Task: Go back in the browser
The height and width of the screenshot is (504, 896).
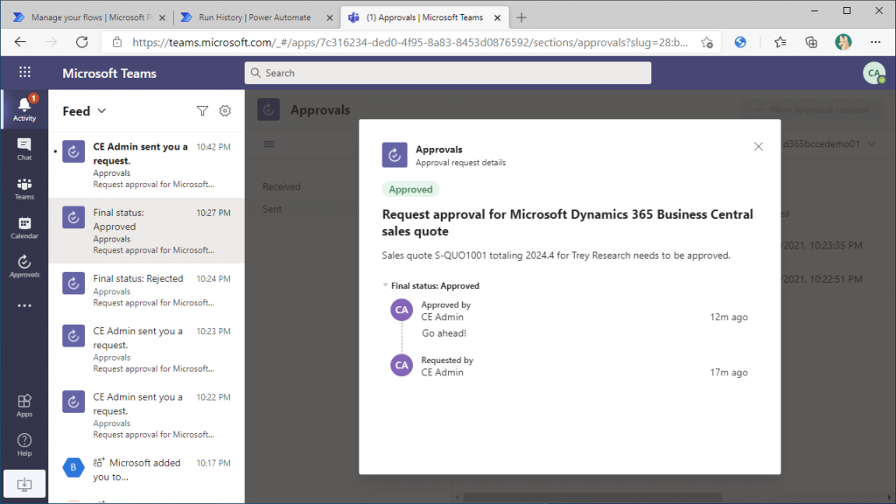Action: [21, 42]
